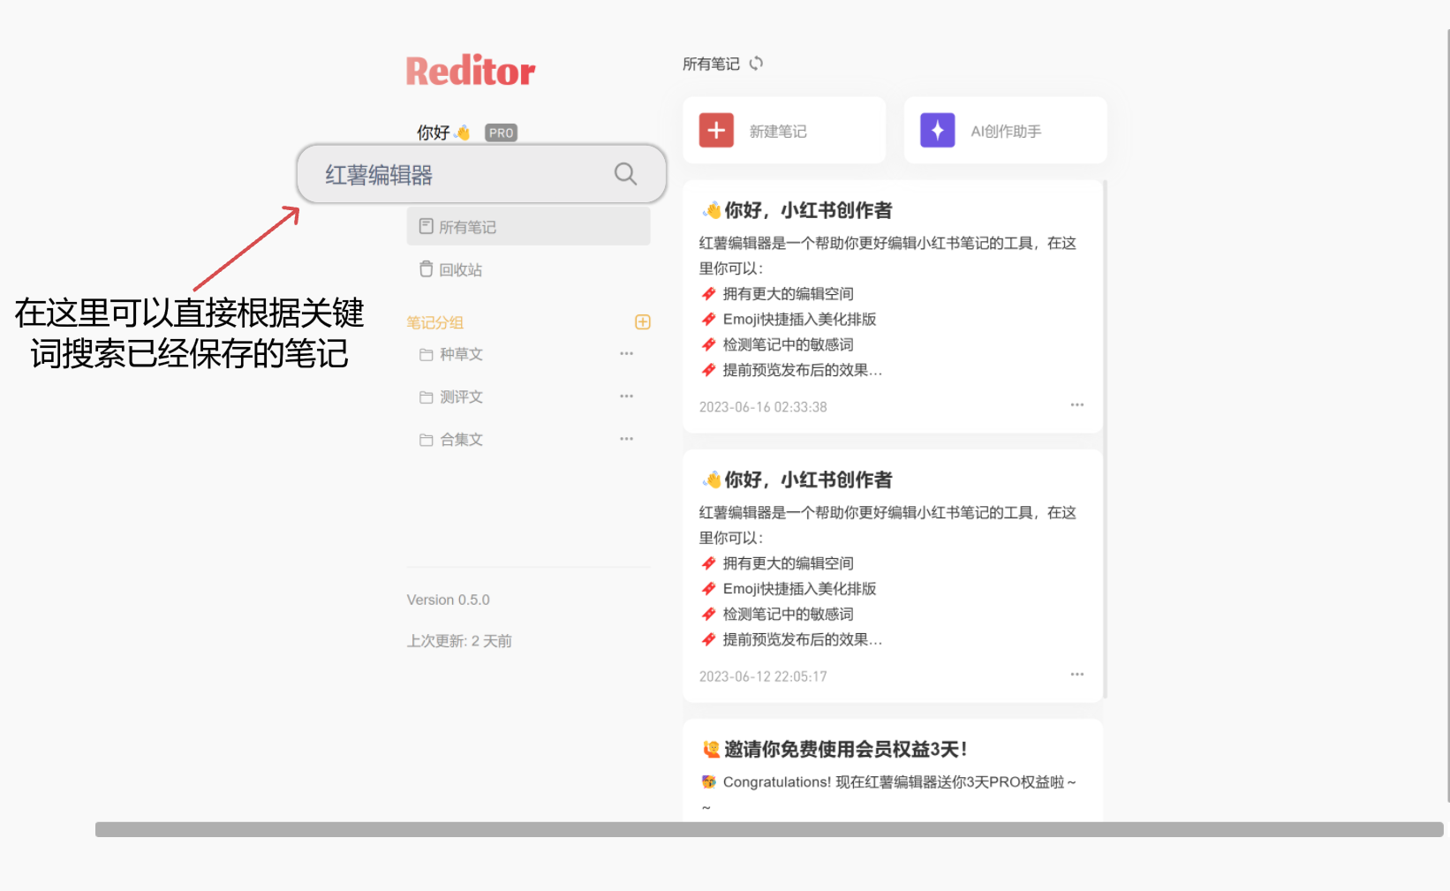Click the AI创作助手 button
This screenshot has height=891, width=1450.
(1006, 130)
